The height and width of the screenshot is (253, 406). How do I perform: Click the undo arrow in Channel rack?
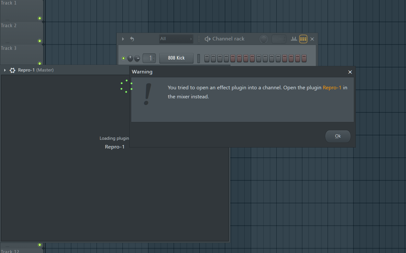click(x=132, y=39)
